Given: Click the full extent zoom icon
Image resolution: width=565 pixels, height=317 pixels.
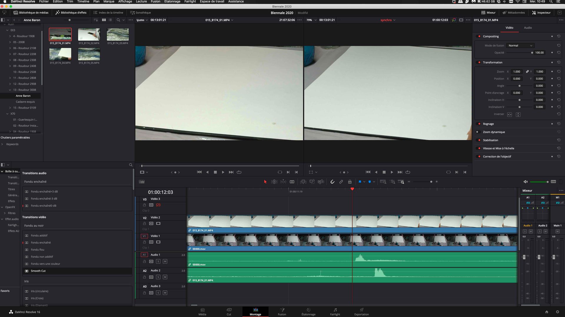Looking at the screenshot, I should [383, 182].
